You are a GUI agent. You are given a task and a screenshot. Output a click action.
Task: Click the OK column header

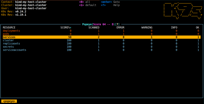coord(197,28)
